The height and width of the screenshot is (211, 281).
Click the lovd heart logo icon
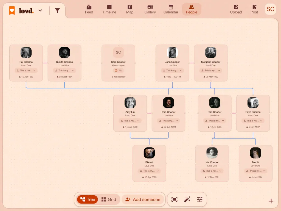pyautogui.click(x=12, y=11)
